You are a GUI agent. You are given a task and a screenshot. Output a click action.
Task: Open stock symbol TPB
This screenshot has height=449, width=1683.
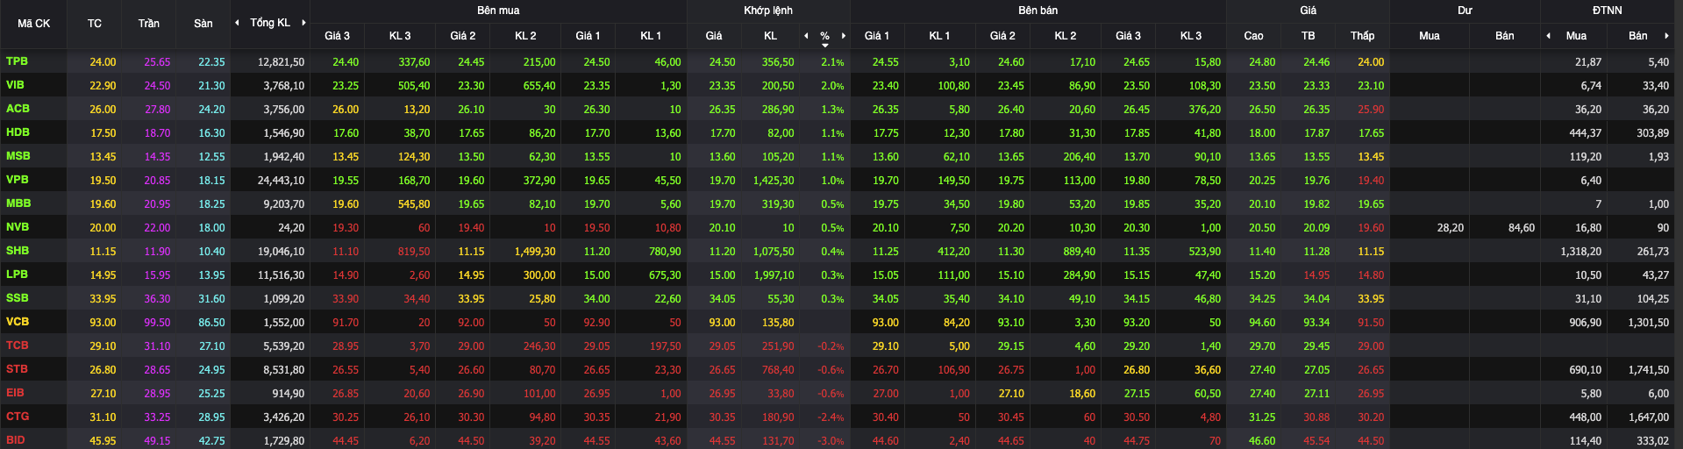pos(17,61)
